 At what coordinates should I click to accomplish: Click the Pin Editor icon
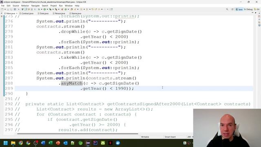click(111, 9)
